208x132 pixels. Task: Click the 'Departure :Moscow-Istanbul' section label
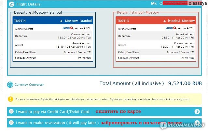tap(38, 12)
